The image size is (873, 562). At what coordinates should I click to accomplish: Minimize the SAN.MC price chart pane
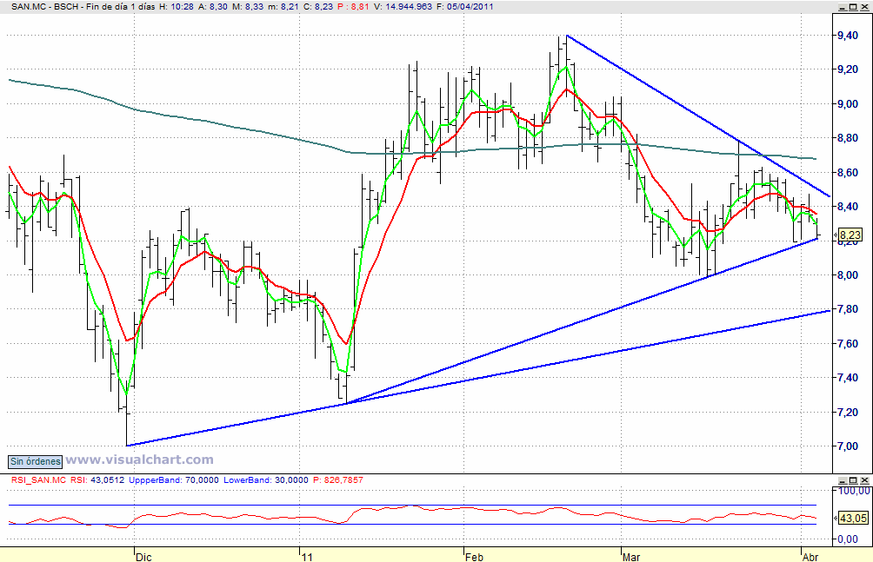click(x=843, y=7)
